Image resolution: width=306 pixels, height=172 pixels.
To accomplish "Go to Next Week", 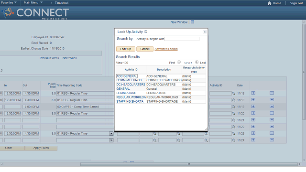I will pyautogui.click(x=70, y=58).
